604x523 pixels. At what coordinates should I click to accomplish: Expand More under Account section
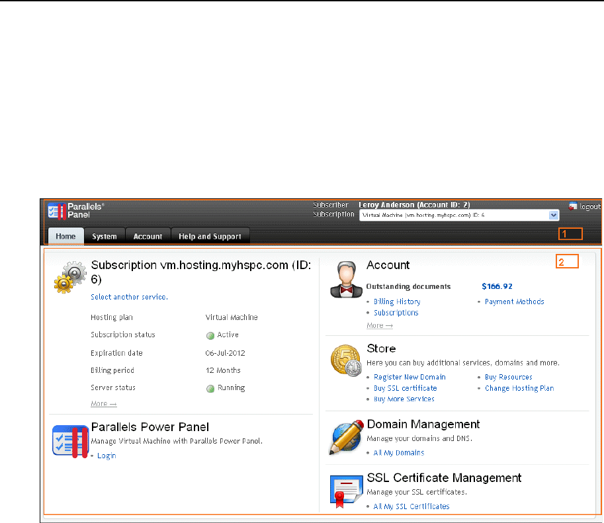[380, 325]
